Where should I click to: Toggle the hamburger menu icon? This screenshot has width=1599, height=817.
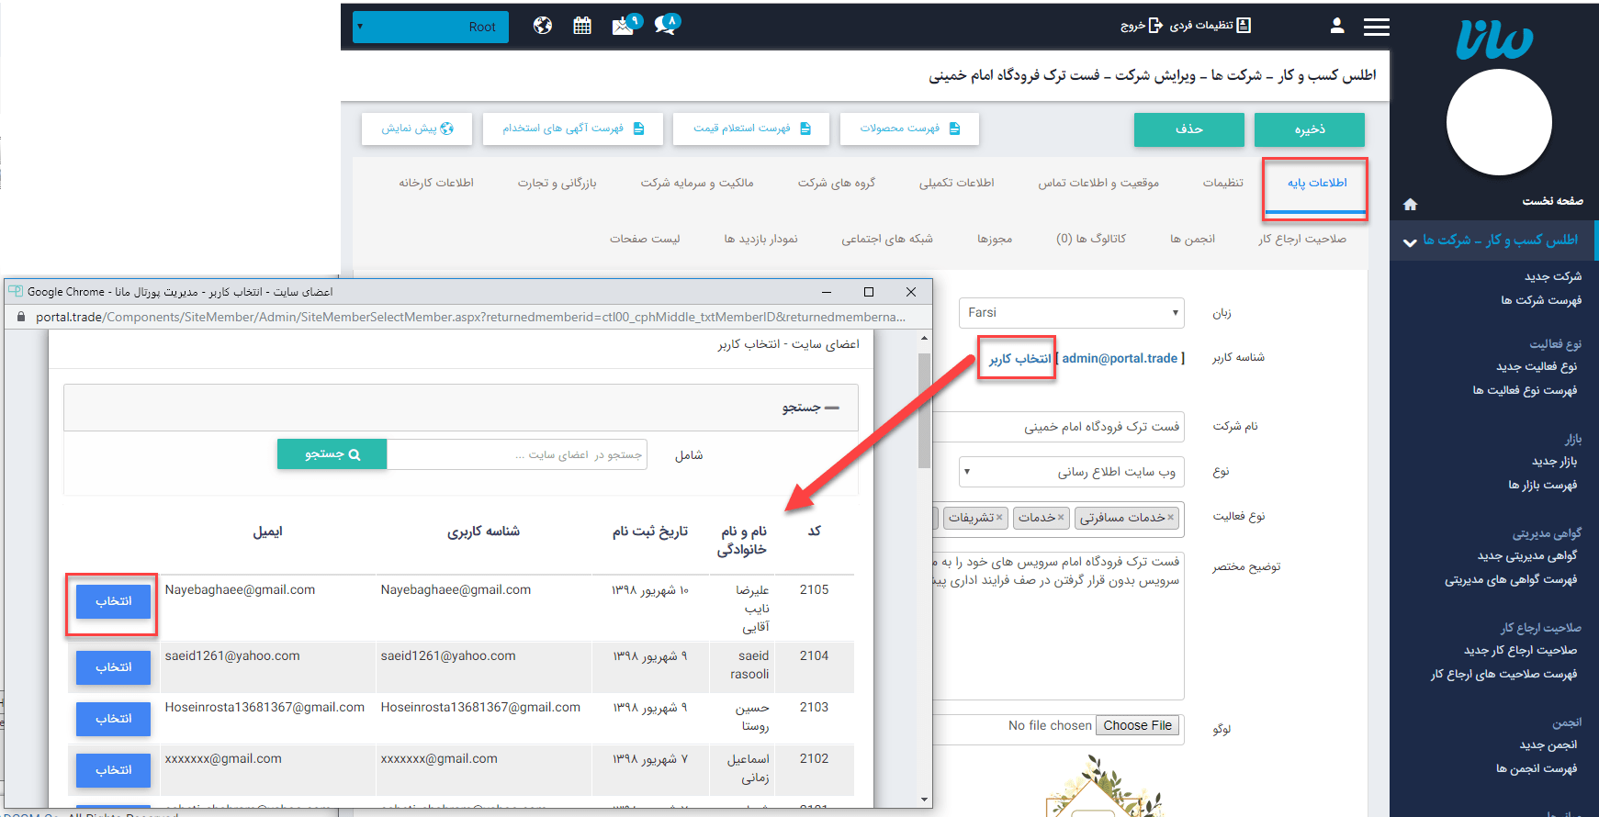[x=1376, y=27]
